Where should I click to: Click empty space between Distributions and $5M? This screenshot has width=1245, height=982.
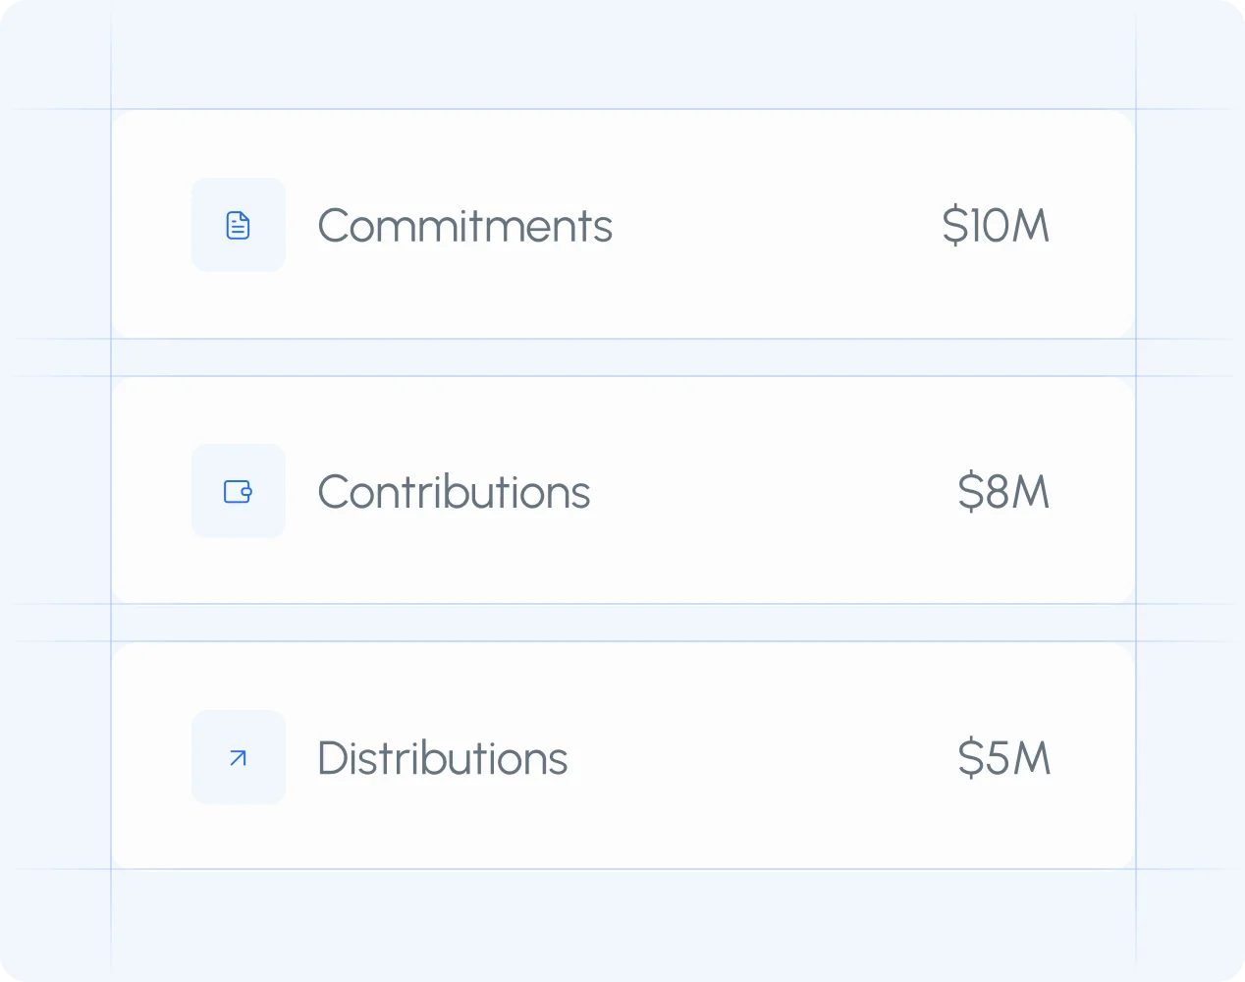point(766,758)
